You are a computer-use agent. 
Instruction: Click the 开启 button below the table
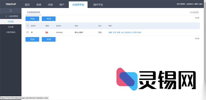pos(32,39)
